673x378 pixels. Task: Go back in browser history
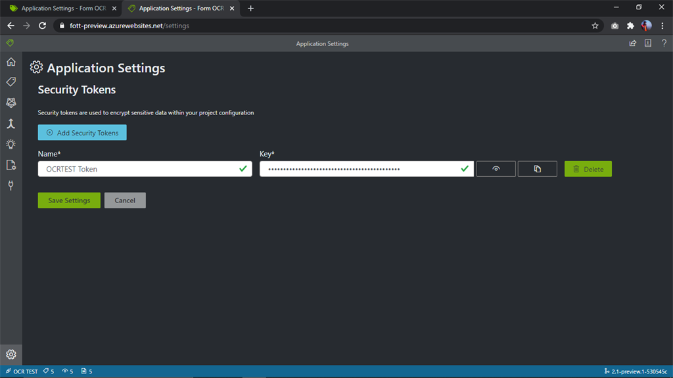tap(11, 26)
